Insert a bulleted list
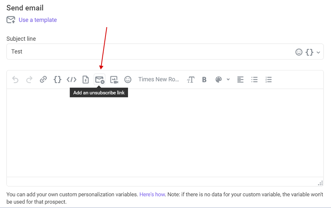331x208 pixels. [254, 79]
